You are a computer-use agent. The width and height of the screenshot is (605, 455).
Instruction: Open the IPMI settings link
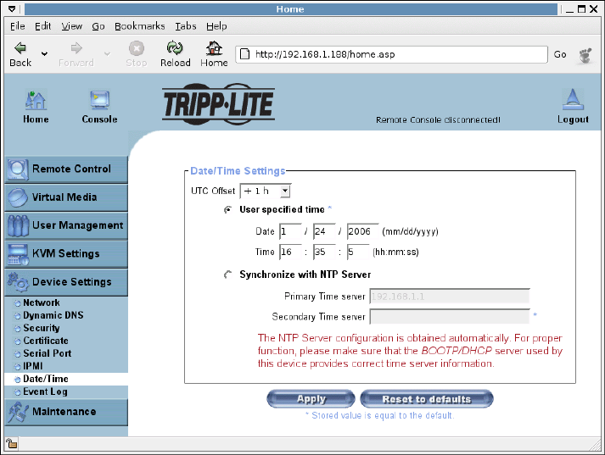coord(33,366)
